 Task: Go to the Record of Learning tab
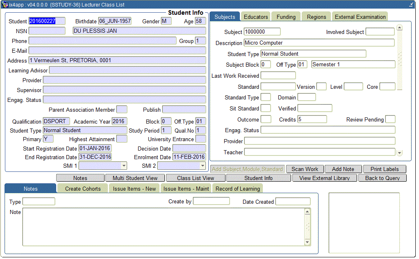pyautogui.click(x=237, y=189)
